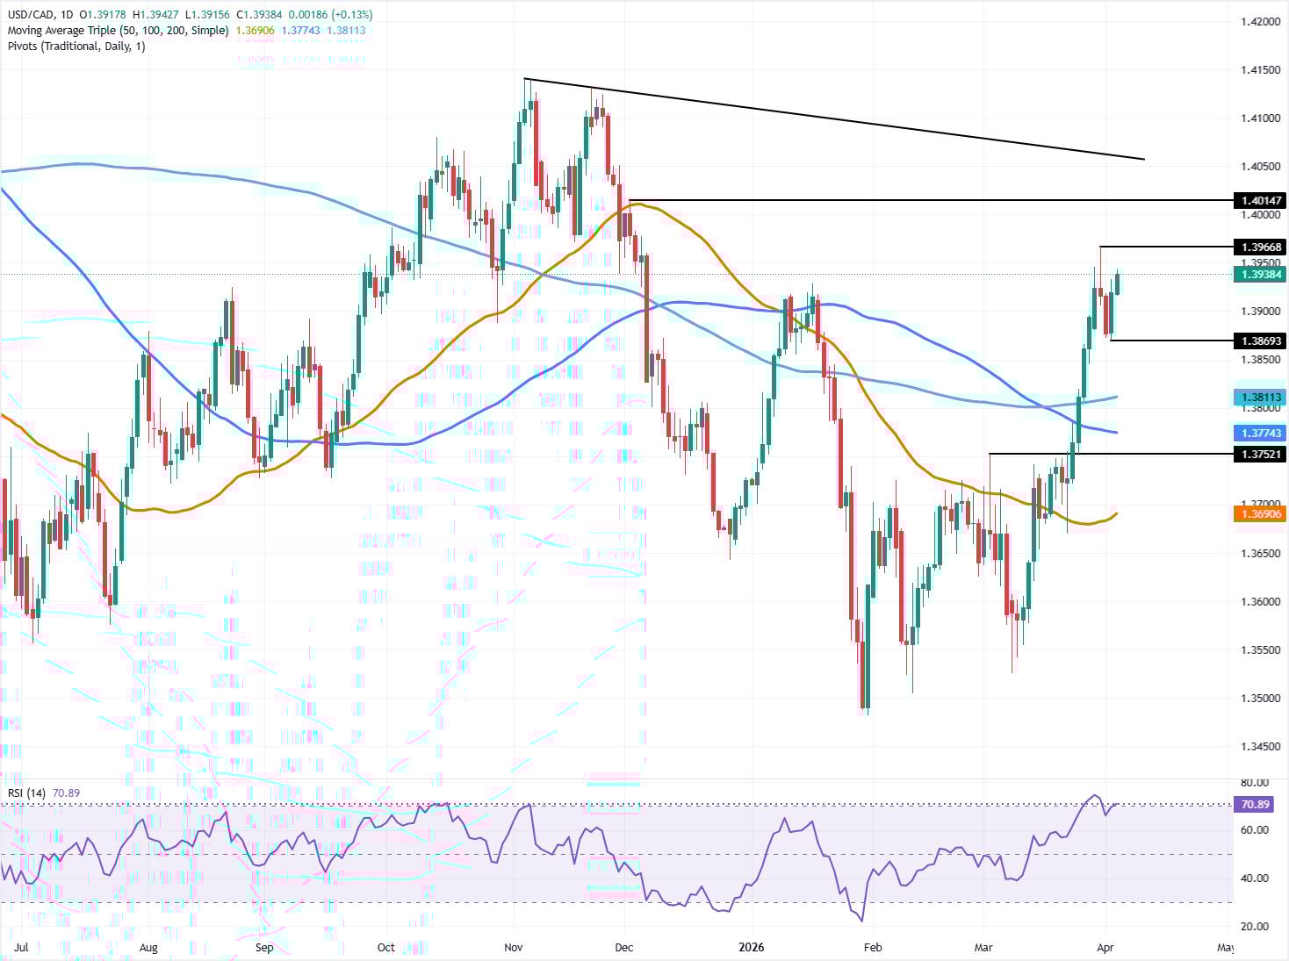
Task: Select the orange 1.36906 moving average tag
Action: [x=1260, y=514]
